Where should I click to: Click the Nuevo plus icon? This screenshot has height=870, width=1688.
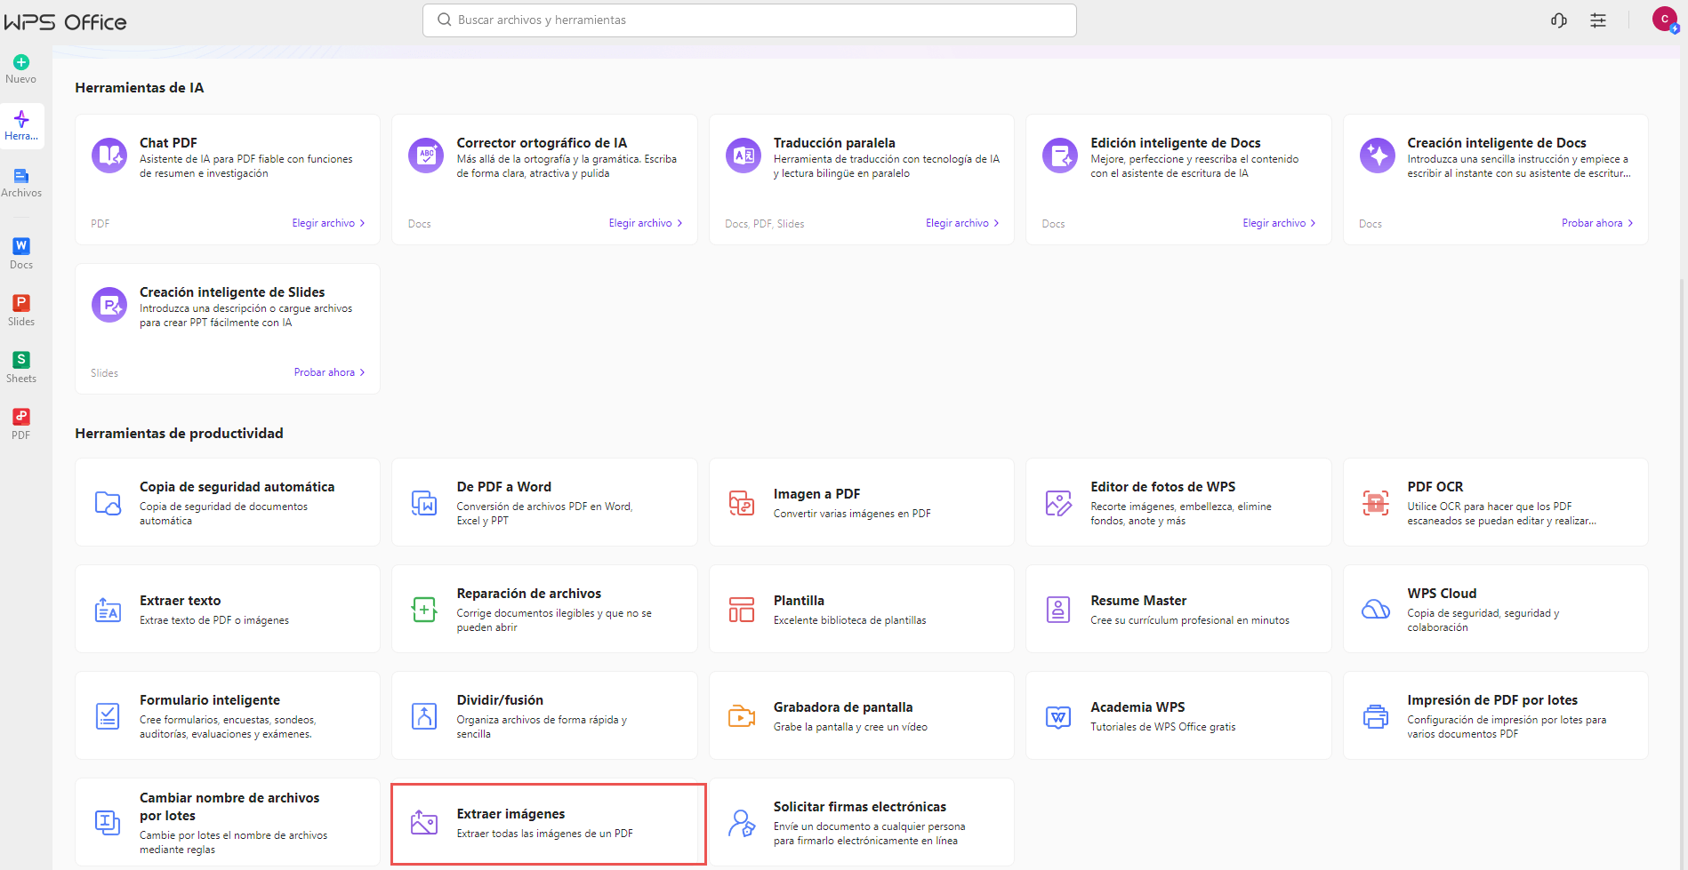point(21,62)
